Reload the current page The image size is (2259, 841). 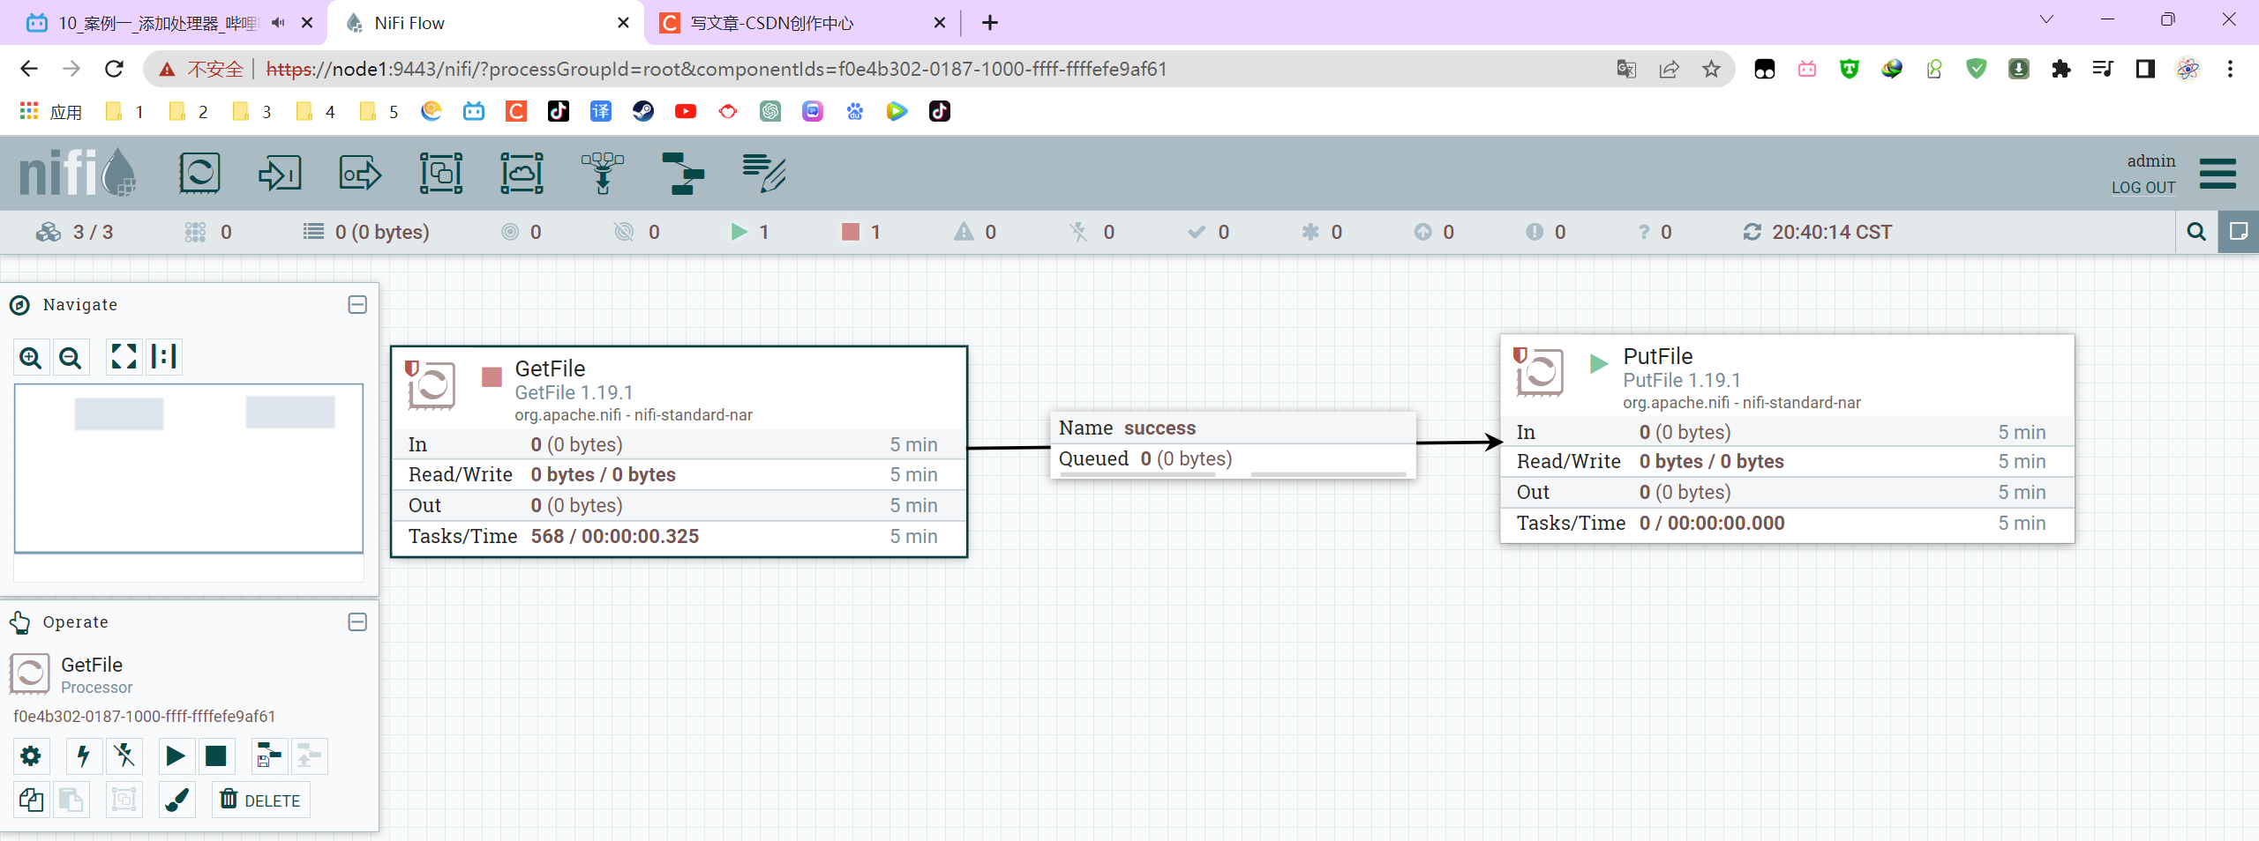pyautogui.click(x=114, y=69)
